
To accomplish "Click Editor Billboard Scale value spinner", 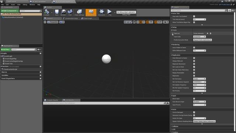I will pyautogui.click(x=199, y=51).
